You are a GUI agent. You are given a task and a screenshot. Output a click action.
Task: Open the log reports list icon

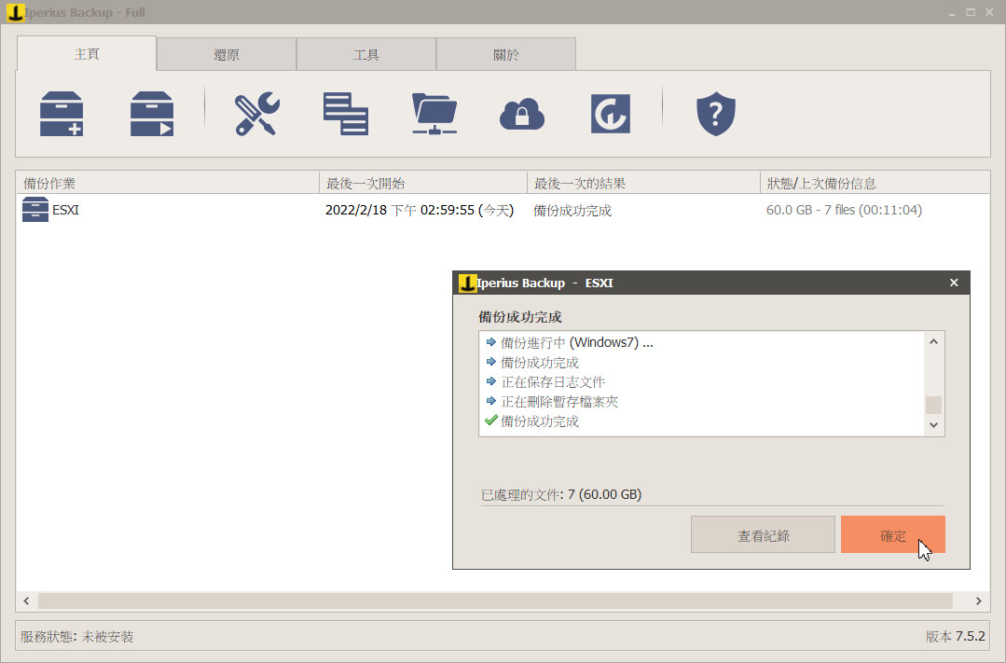(345, 114)
